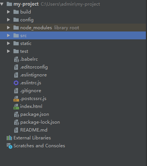Select the src folder name
The image size is (147, 166).
click(24, 36)
